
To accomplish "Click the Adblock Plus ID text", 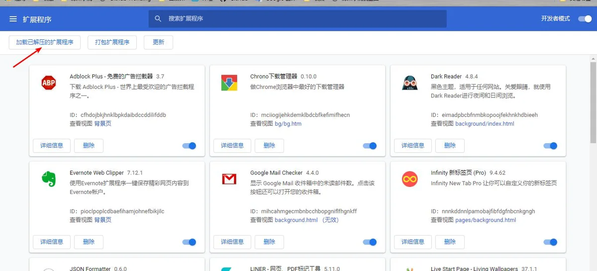I will pos(118,115).
